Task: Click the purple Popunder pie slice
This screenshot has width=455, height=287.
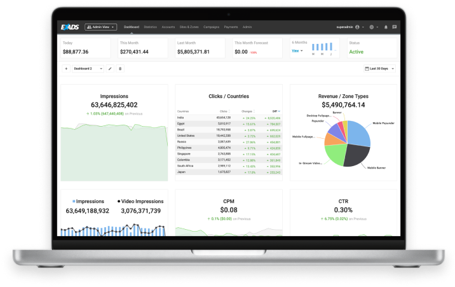Action: [336, 131]
